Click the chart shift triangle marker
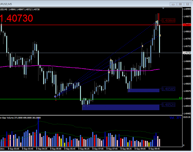 click(163, 8)
